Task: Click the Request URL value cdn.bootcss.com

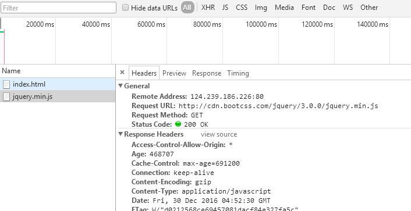Action: point(278,106)
